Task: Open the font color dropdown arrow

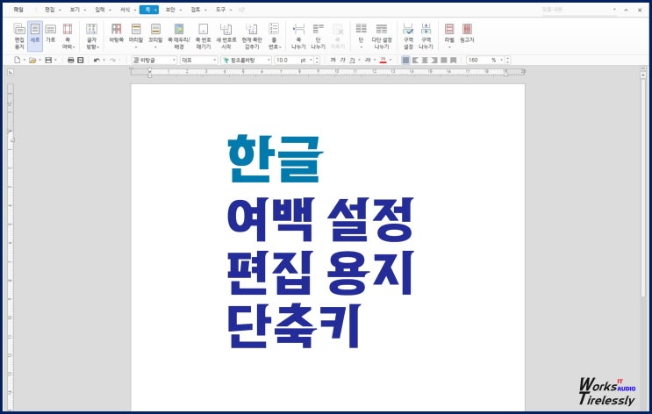Action: pos(390,61)
